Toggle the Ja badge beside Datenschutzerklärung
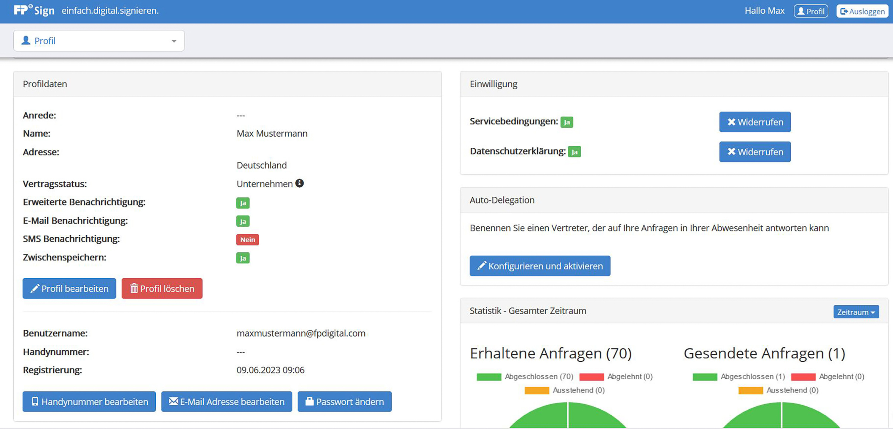This screenshot has height=429, width=893. 575,152
